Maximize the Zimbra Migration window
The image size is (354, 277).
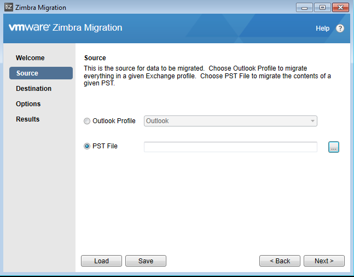322,8
